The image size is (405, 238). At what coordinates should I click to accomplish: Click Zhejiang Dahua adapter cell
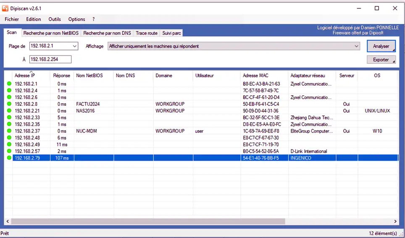click(311, 118)
